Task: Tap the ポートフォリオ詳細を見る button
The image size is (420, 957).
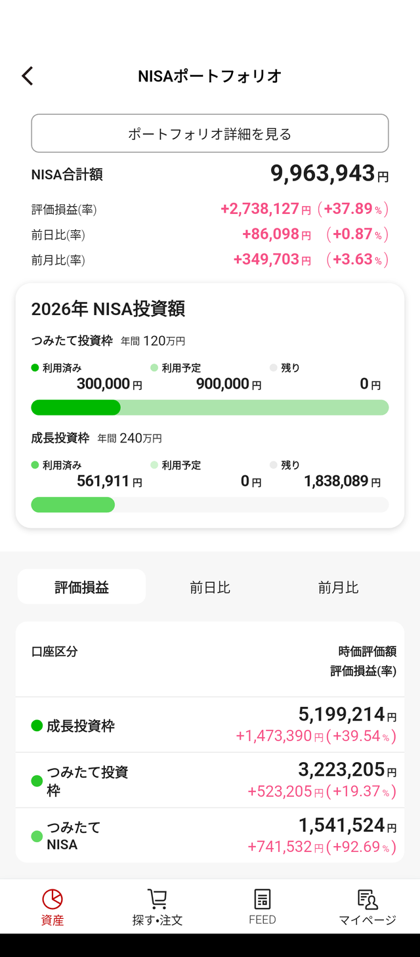Action: click(210, 133)
